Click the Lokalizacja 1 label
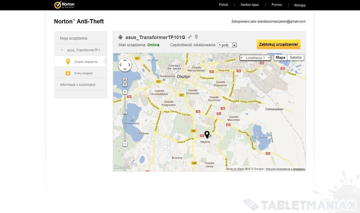The image size is (360, 213). click(x=255, y=58)
